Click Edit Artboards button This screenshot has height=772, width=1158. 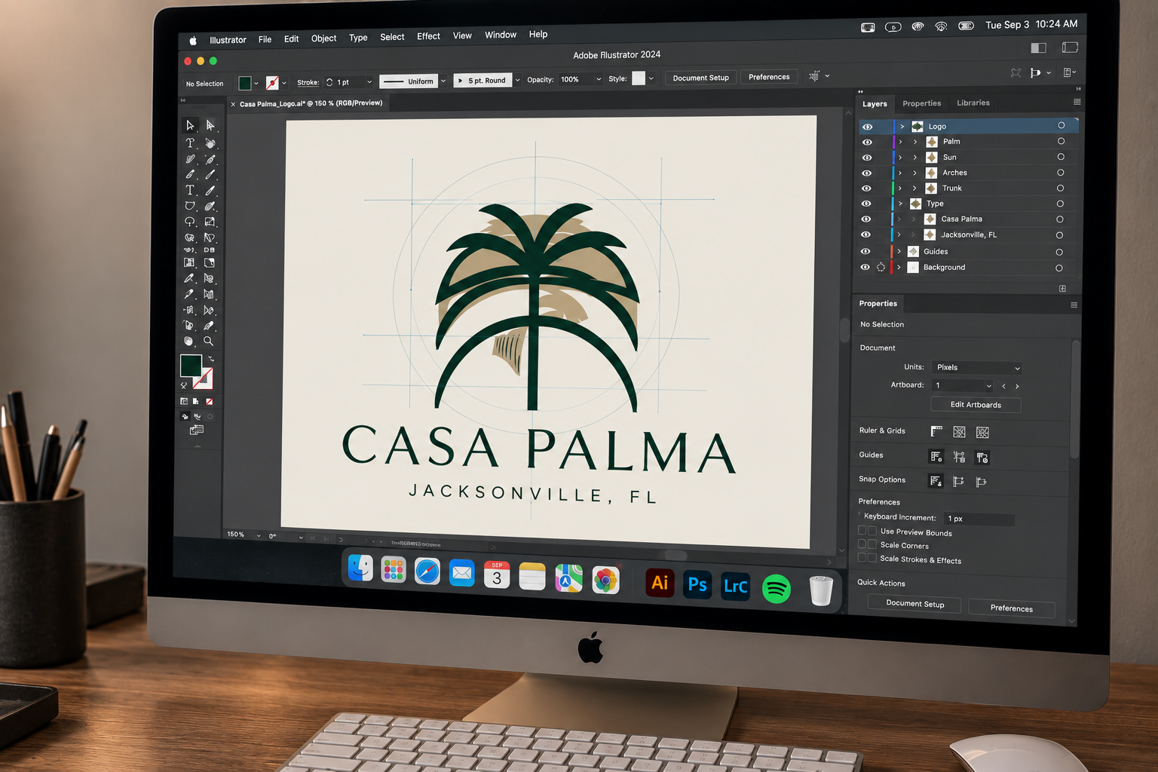pos(976,405)
